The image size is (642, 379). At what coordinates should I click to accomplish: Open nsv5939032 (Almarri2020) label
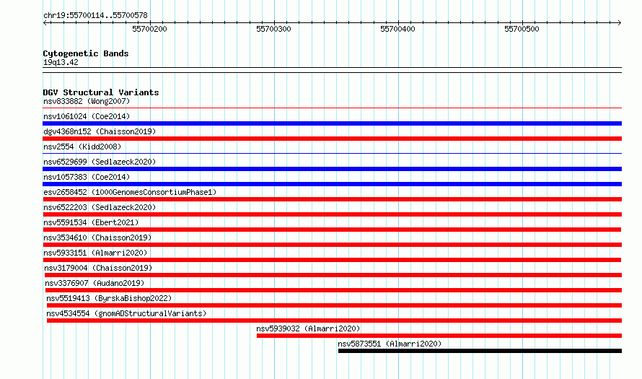[308, 328]
